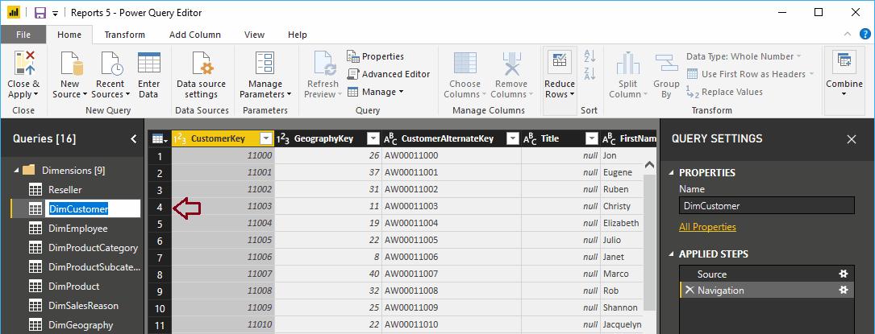Click the Save icon in title bar
Screen dimensions: 875x334
(40, 12)
